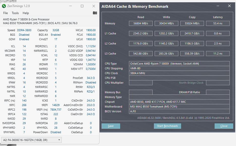Open the File menu
This screenshot has width=236, height=146.
coord(6,13)
